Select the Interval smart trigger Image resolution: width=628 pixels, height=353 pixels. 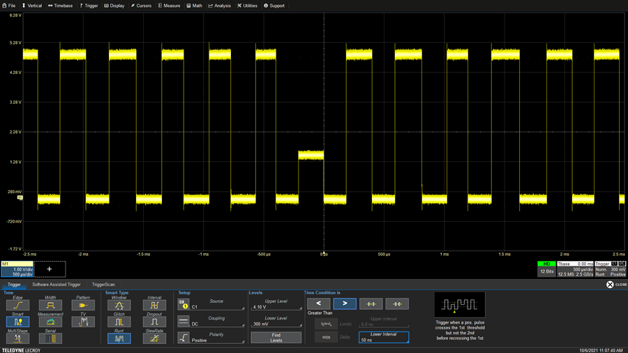coord(154,305)
